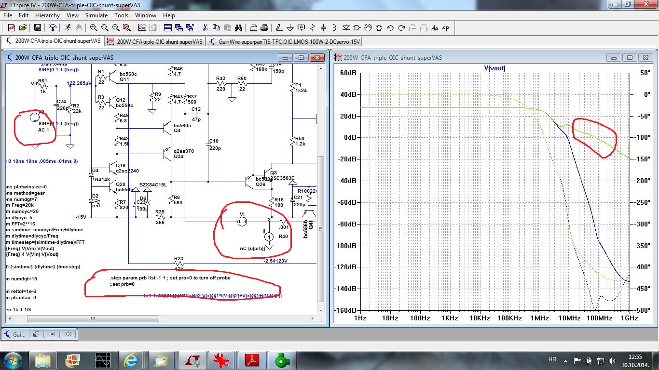Screen dimensions: 659x370
Task: Cascade windows with the cascade icon
Action: pos(179,27)
